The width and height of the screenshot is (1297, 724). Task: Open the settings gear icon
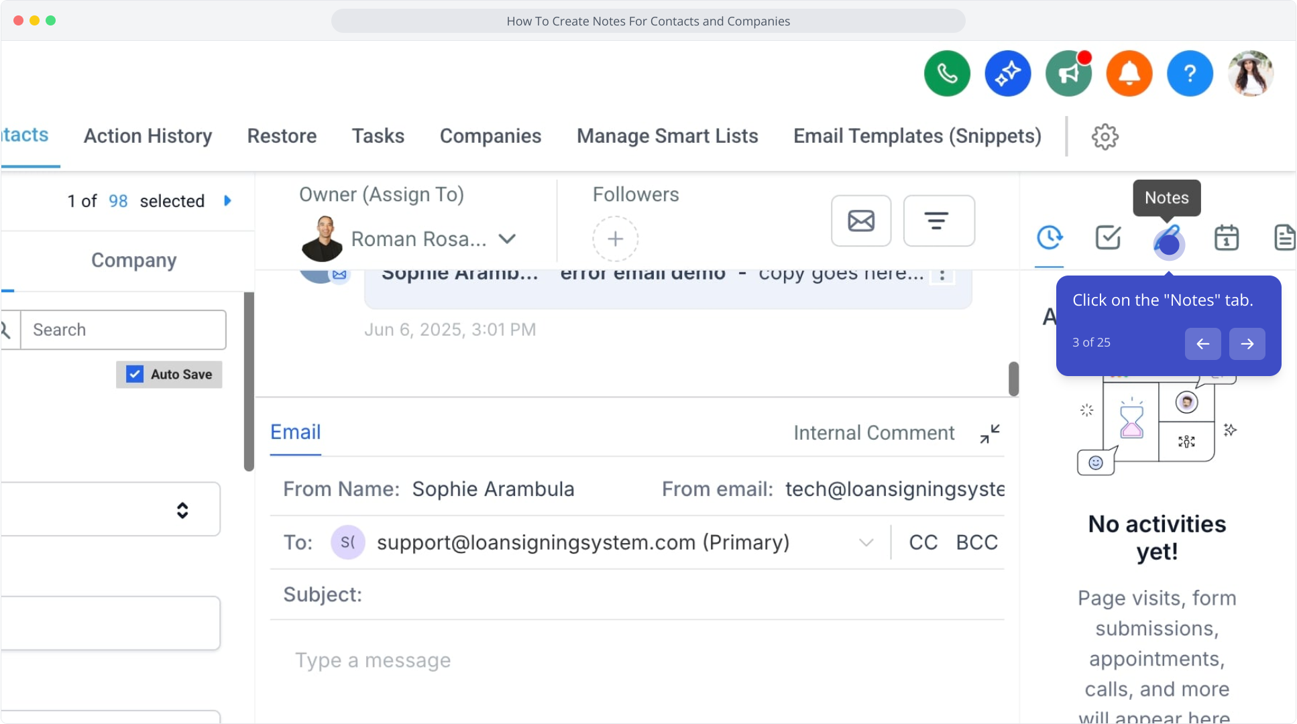point(1105,136)
